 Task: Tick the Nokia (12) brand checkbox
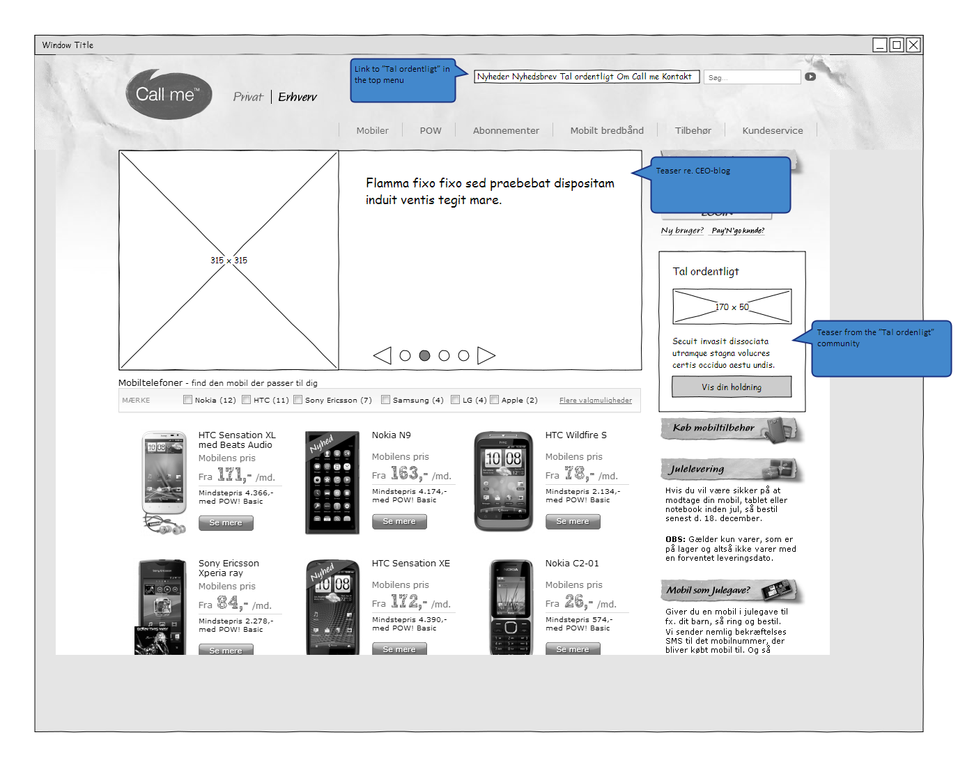[187, 400]
